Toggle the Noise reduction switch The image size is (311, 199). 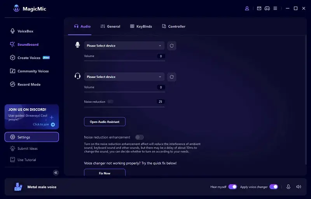pyautogui.click(x=110, y=102)
